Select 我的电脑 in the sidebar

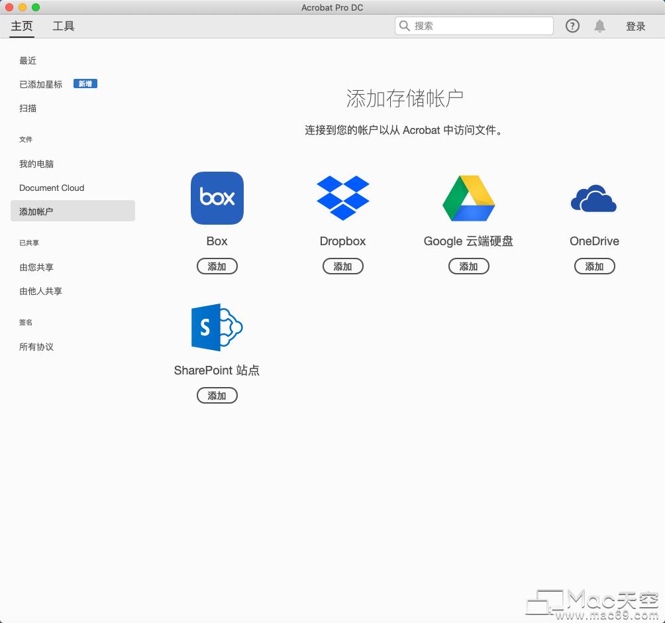36,164
